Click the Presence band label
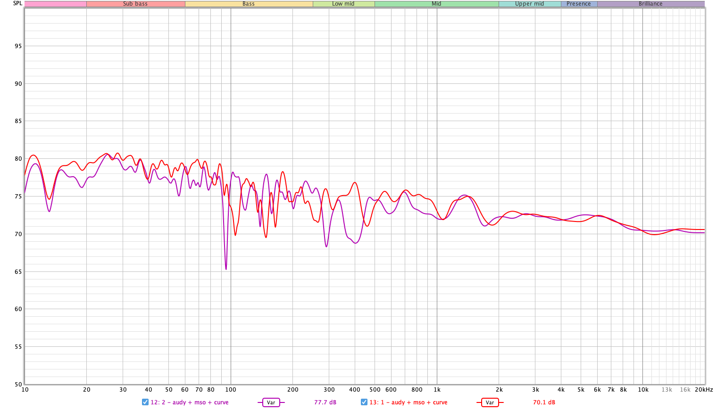The height and width of the screenshot is (410, 717). click(x=579, y=4)
